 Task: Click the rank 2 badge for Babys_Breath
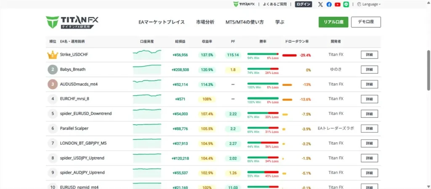[x=53, y=69]
